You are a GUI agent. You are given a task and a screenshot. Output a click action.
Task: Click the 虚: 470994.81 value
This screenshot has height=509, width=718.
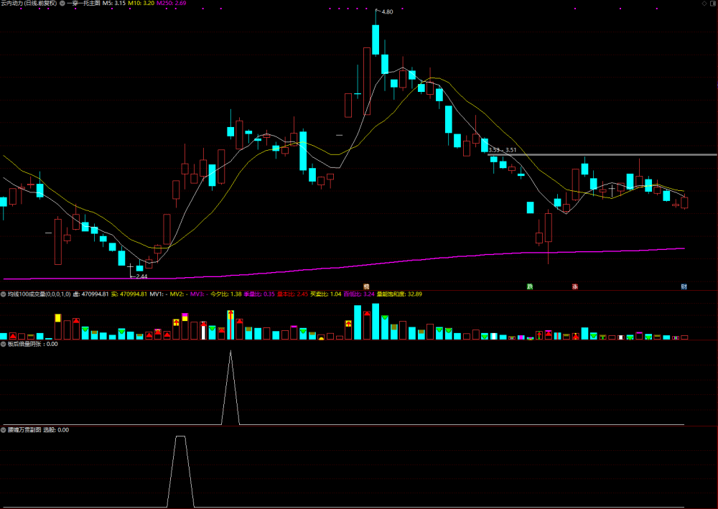90,294
